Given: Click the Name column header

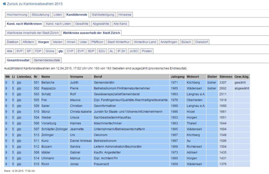Looking at the screenshot, I should (45, 77).
